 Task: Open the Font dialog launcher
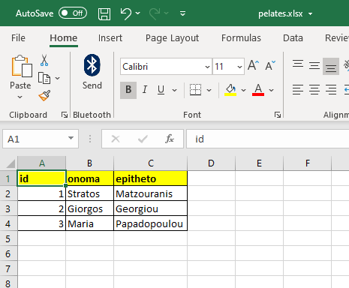coord(278,115)
